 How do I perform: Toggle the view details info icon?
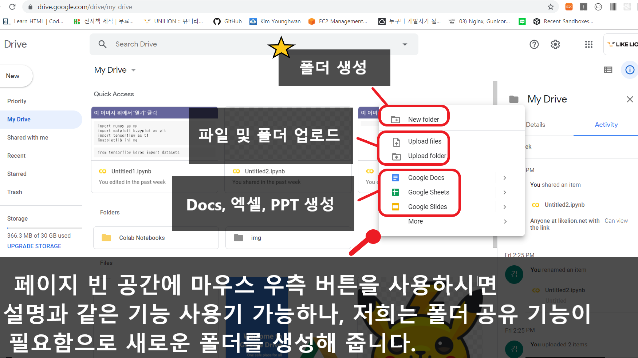tap(630, 70)
